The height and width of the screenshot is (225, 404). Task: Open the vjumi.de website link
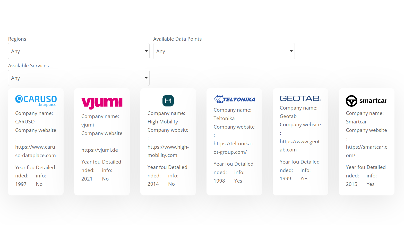pyautogui.click(x=100, y=150)
